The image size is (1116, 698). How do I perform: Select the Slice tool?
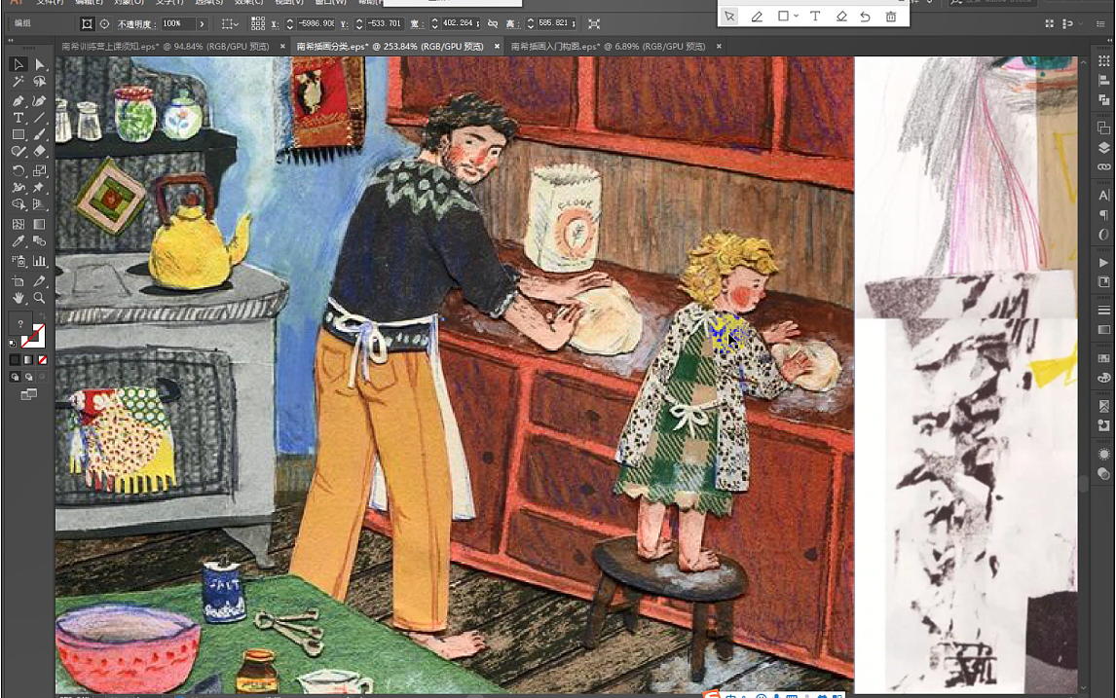pyautogui.click(x=39, y=281)
